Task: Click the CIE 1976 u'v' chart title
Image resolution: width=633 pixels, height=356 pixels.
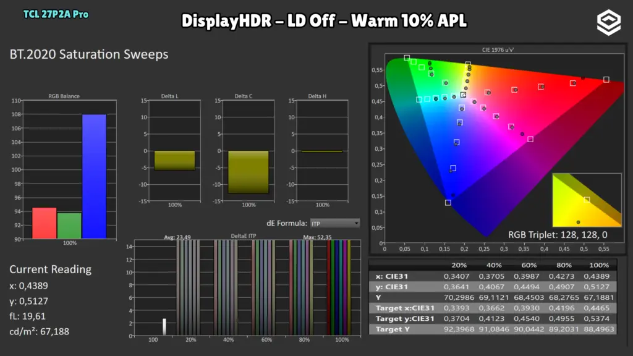Action: (x=498, y=50)
